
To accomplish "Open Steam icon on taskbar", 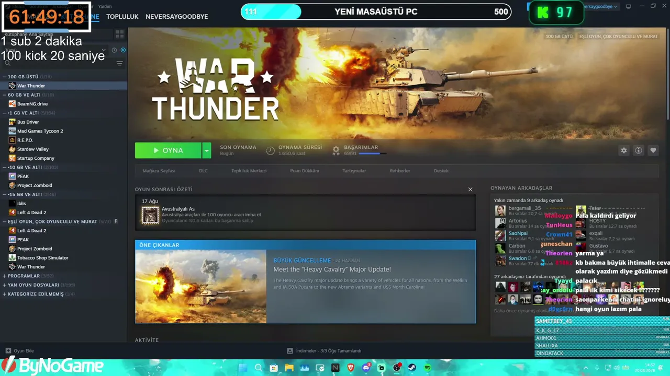I will point(412,368).
